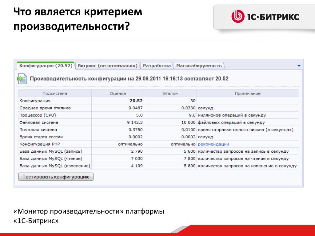Click оптимально in the Оценка column
315x236 pixels.
(130, 144)
